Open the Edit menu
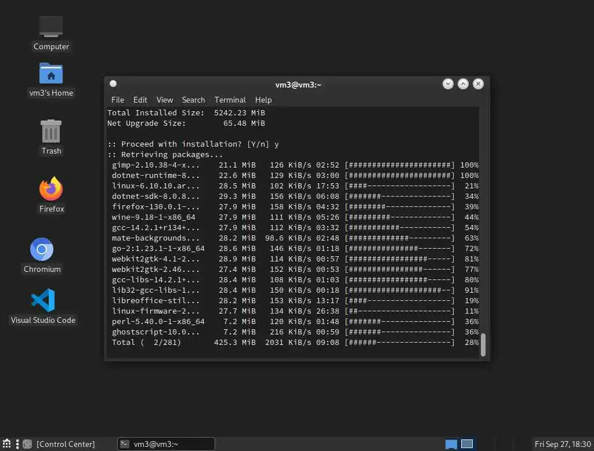Screen dimensions: 594x451 click(140, 100)
